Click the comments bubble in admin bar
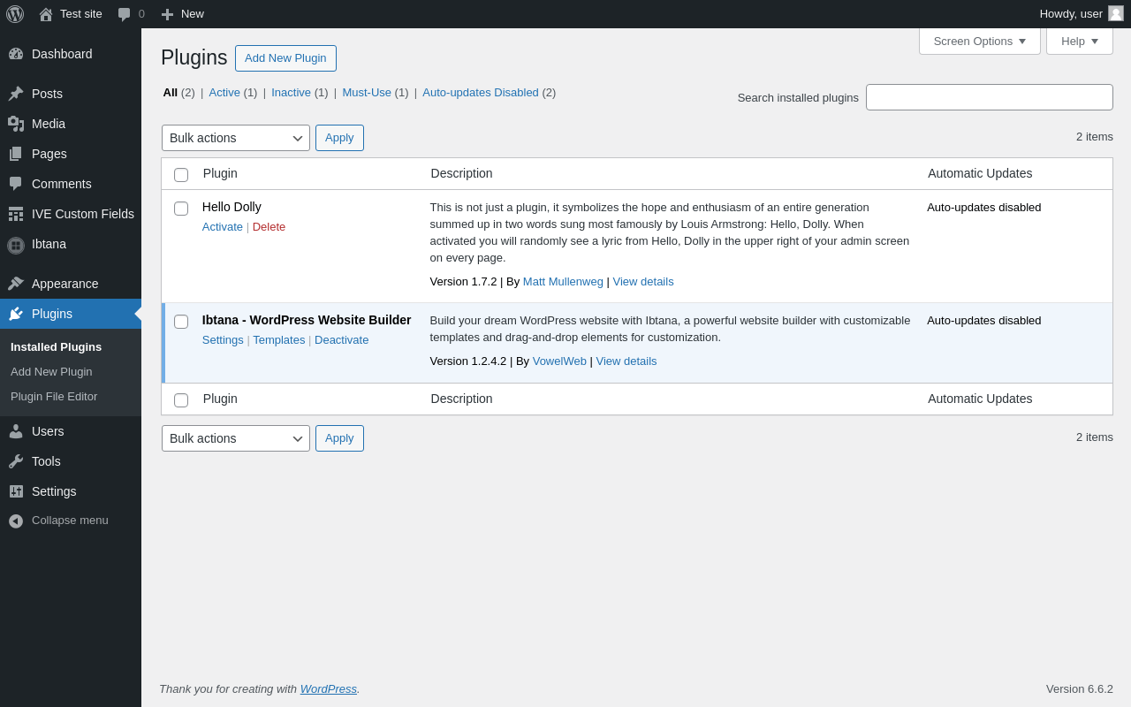Image resolution: width=1131 pixels, height=707 pixels. (x=125, y=14)
